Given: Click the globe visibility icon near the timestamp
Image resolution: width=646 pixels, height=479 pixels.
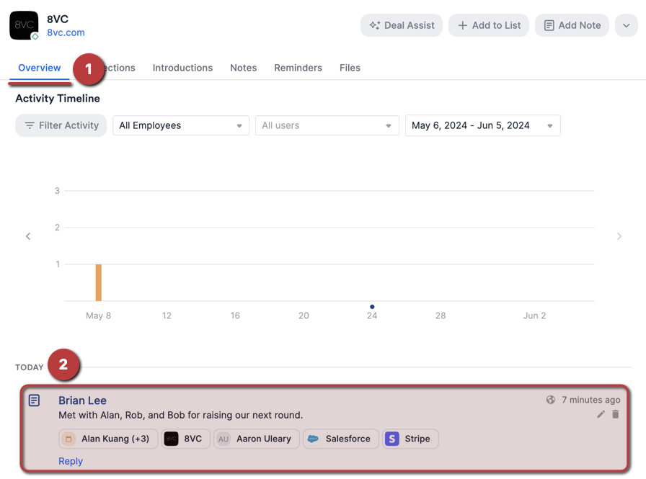Looking at the screenshot, I should (x=549, y=400).
